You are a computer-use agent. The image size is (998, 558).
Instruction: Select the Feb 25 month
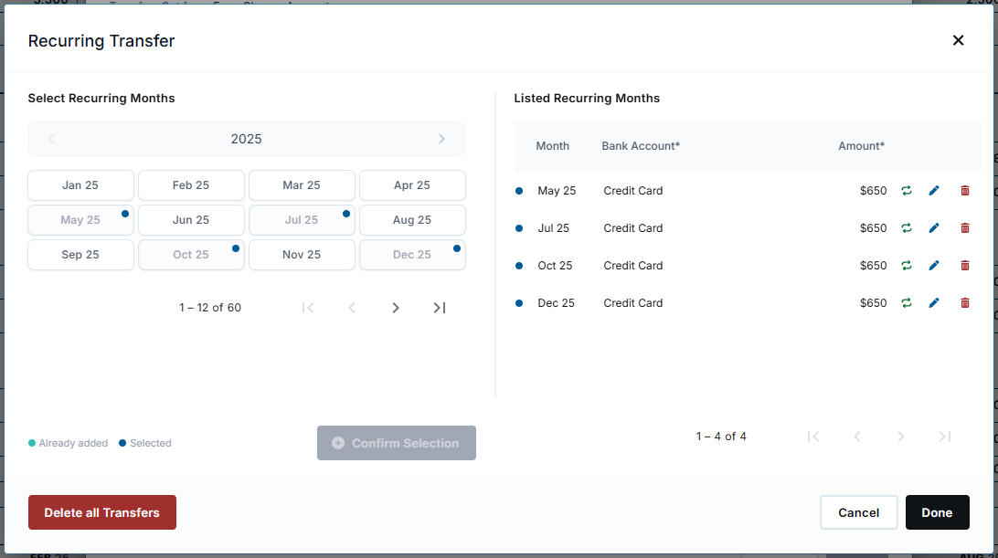click(x=191, y=185)
